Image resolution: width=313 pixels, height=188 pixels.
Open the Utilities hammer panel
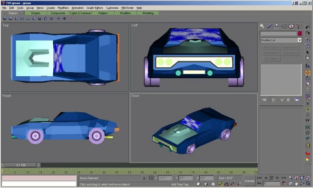click(x=298, y=26)
